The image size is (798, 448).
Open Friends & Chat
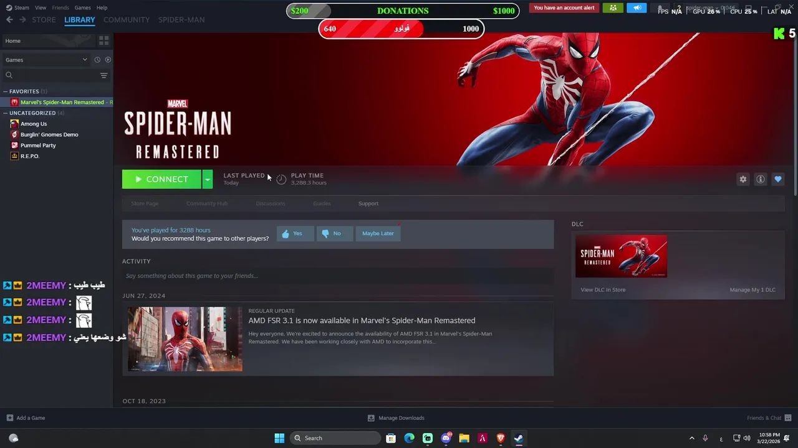[769, 418]
